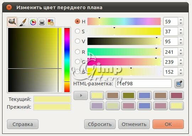Screen dimensions: 192x136
Task: Select the G green radio button
Action: (x=78, y=62)
